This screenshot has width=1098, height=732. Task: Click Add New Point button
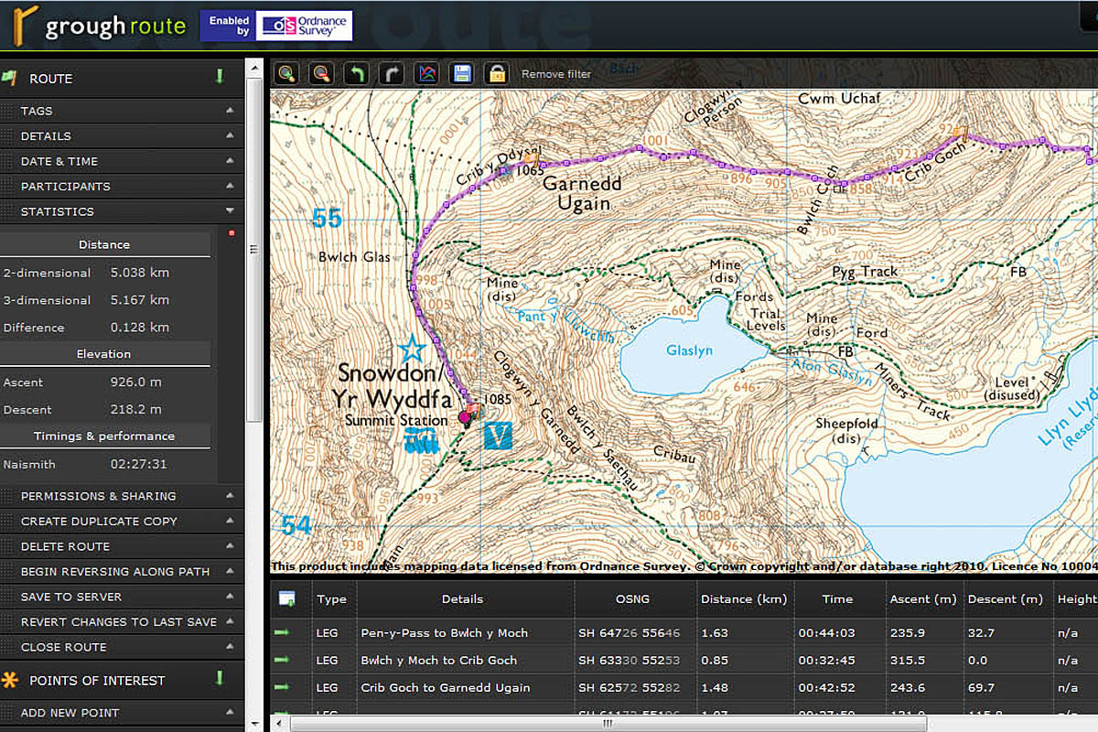pos(122,713)
